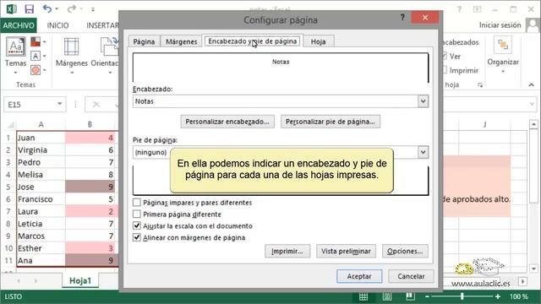Viewport: 541px width, 304px height.
Task: Zoom out with the minus icon
Action: point(427,296)
